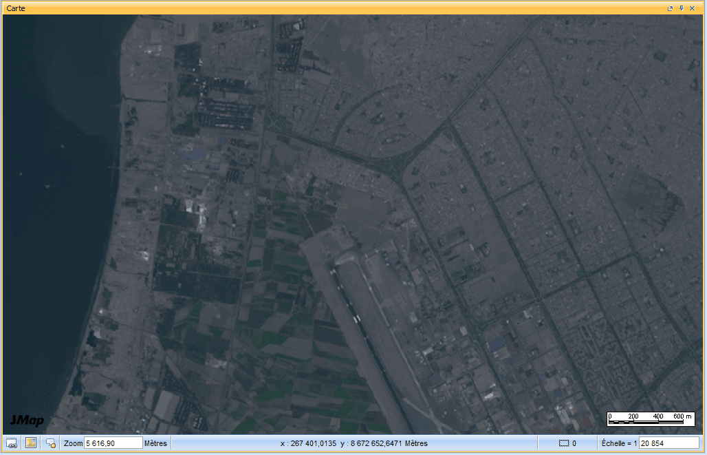707x455 pixels.
Task: Click the 0–600 m scale bar
Action: click(x=651, y=419)
